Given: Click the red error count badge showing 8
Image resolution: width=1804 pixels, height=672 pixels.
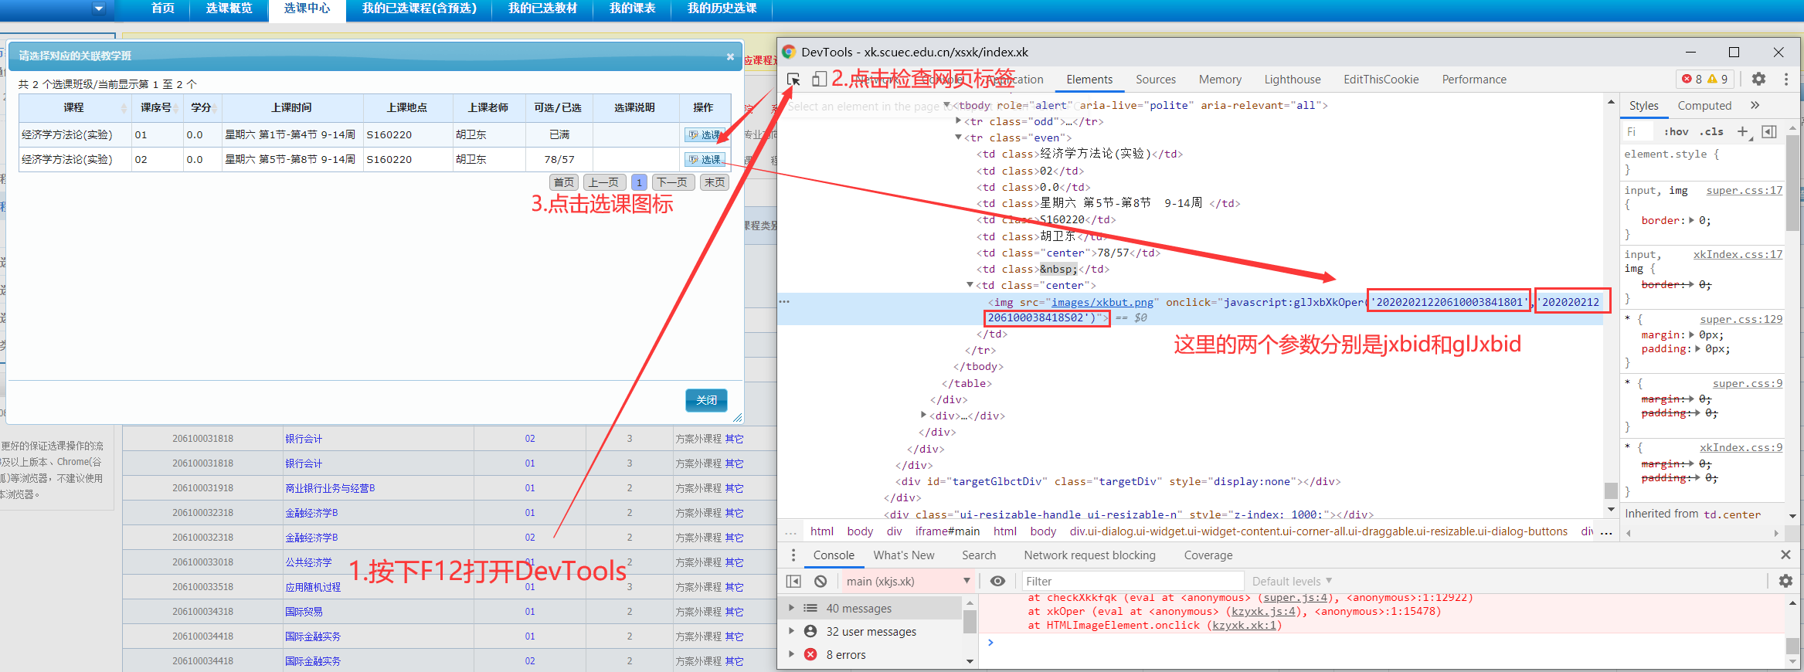Looking at the screenshot, I should (x=1692, y=79).
